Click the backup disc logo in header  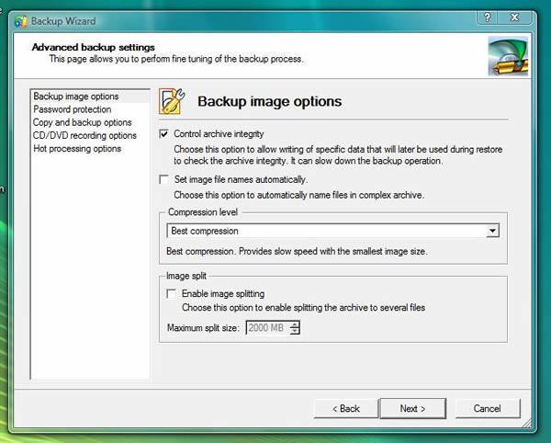click(508, 56)
